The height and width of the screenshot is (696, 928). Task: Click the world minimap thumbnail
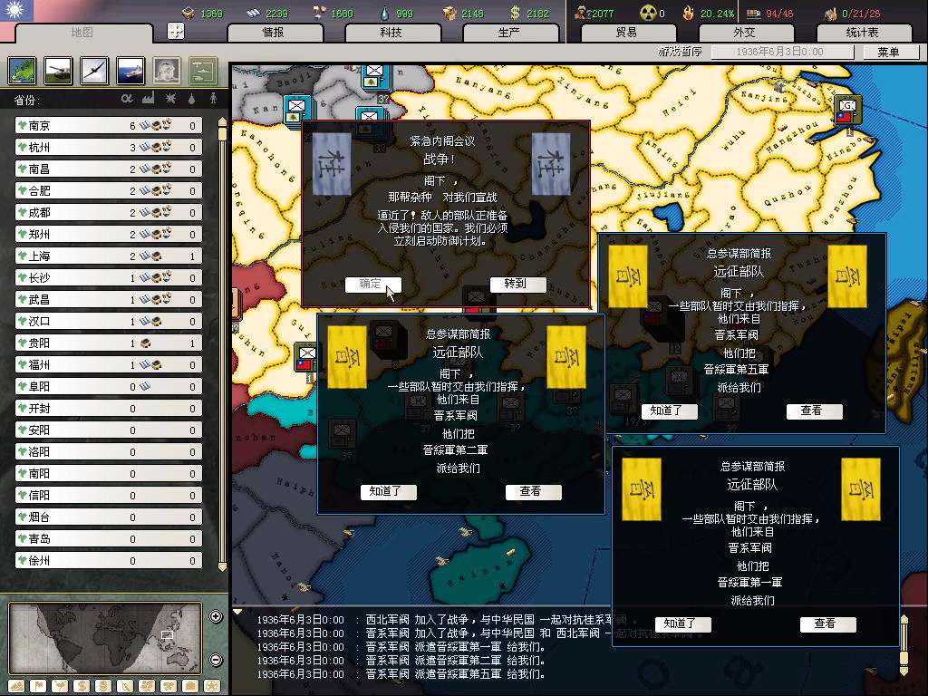coord(105,638)
